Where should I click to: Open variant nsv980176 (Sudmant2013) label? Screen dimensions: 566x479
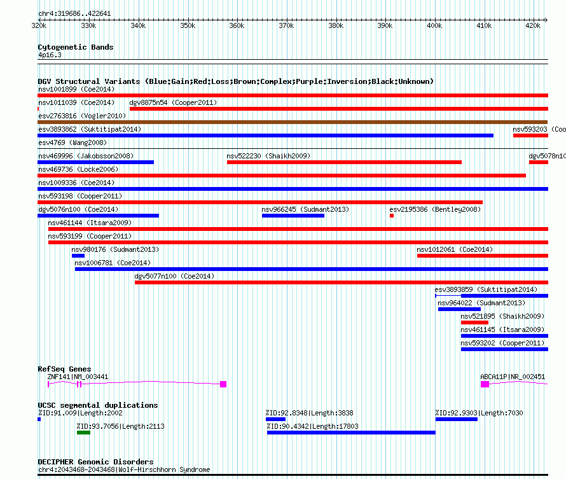click(115, 250)
